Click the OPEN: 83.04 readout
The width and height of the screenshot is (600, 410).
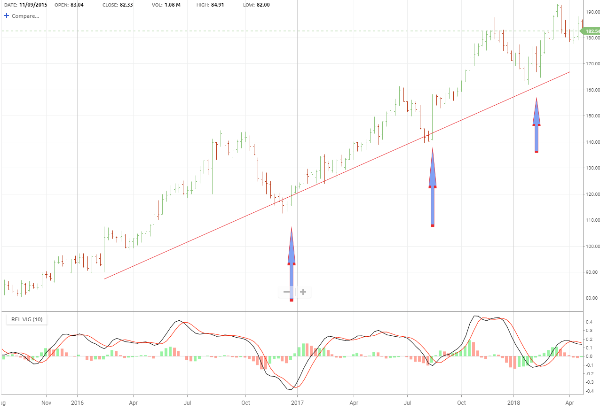click(x=70, y=5)
